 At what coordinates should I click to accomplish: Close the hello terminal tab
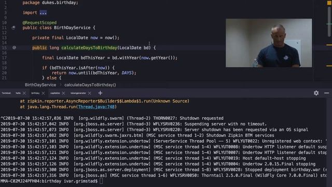point(24,93)
